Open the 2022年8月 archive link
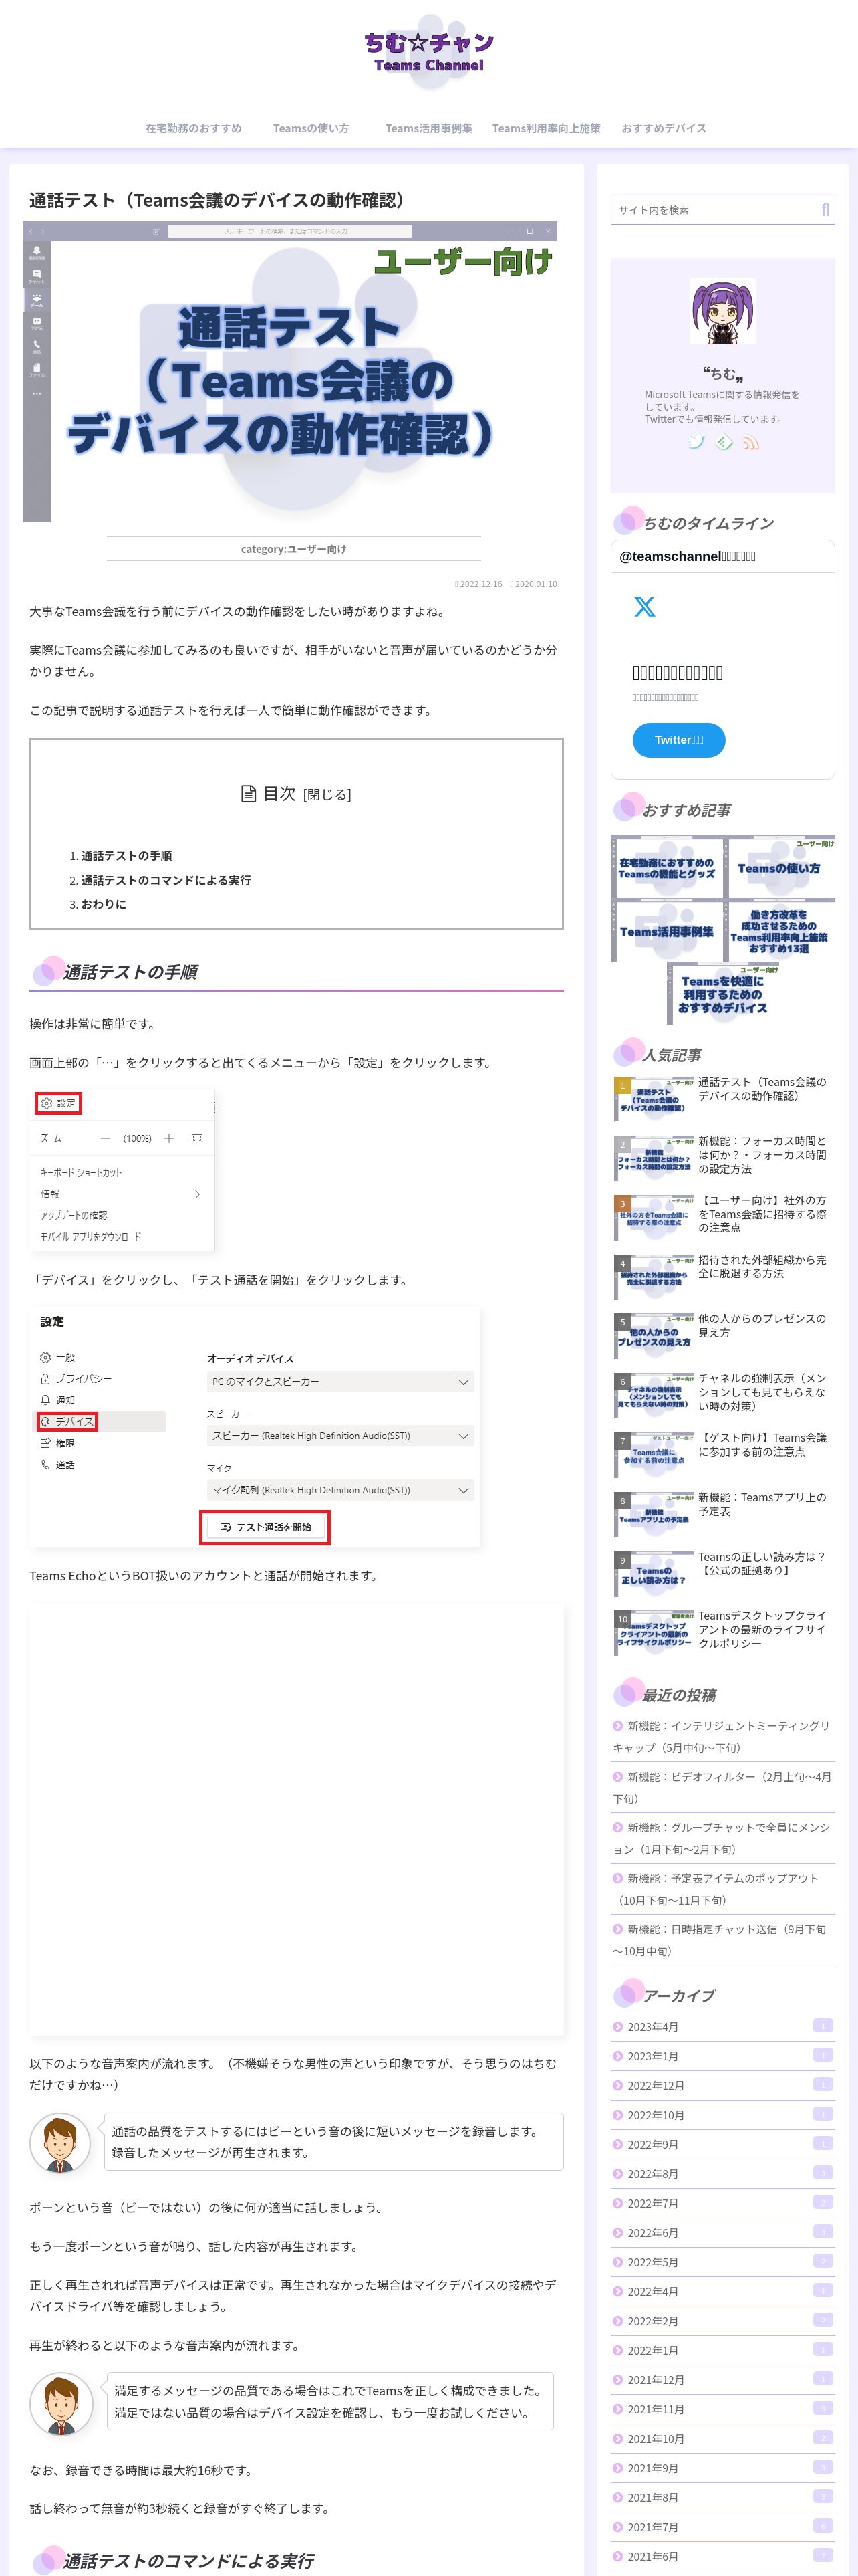 [723, 2173]
